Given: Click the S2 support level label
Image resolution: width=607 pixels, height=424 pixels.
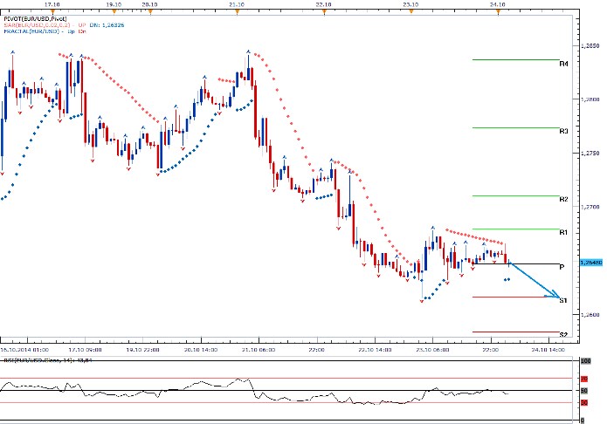Looking at the screenshot, I should (564, 334).
